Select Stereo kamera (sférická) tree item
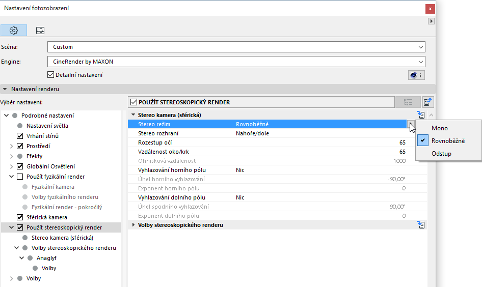The width and height of the screenshot is (482, 287). [x=62, y=238]
